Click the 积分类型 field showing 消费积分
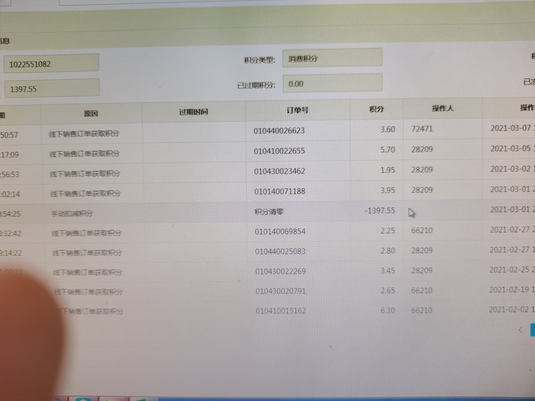The width and height of the screenshot is (535, 401). point(332,58)
